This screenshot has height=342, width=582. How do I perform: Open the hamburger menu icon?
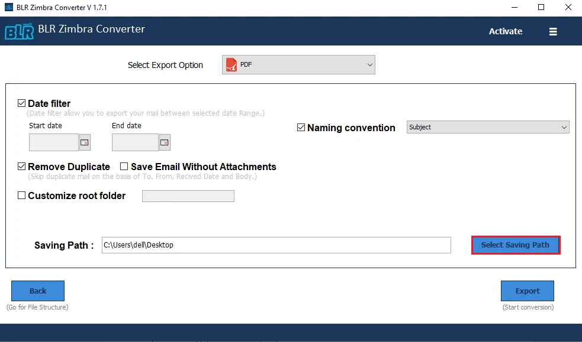[x=553, y=32]
